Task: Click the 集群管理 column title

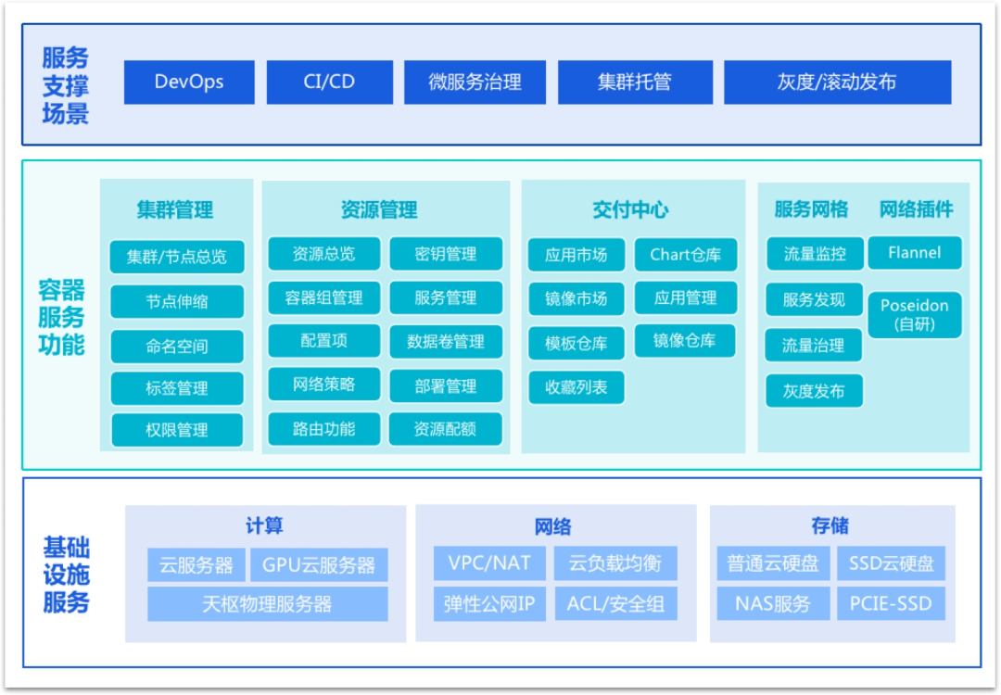Action: point(175,210)
